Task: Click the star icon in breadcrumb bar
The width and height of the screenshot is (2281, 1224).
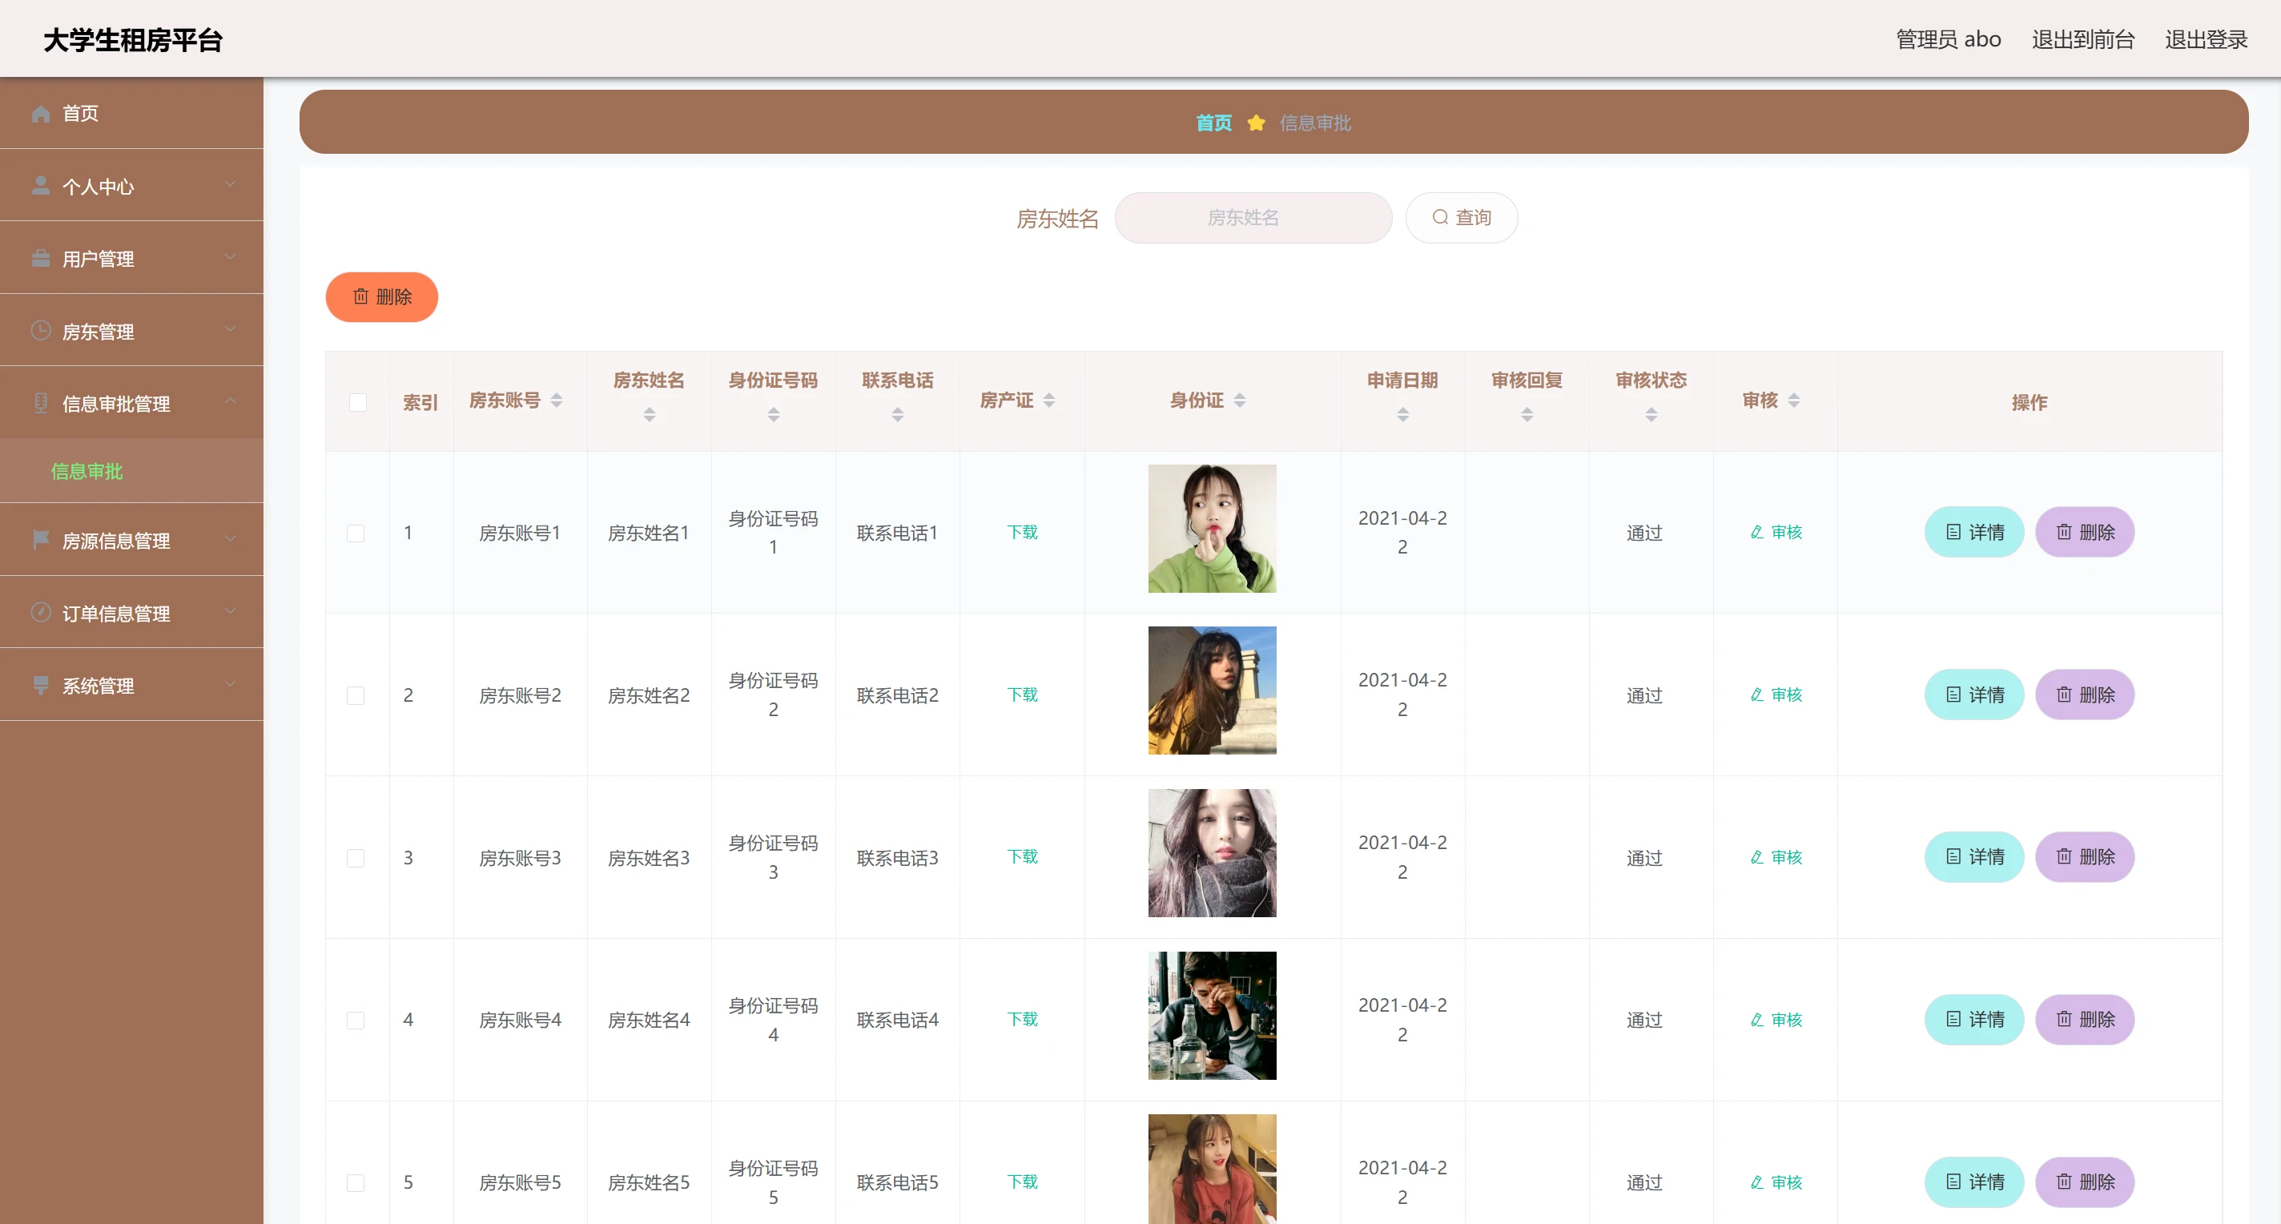Action: click(x=1256, y=123)
